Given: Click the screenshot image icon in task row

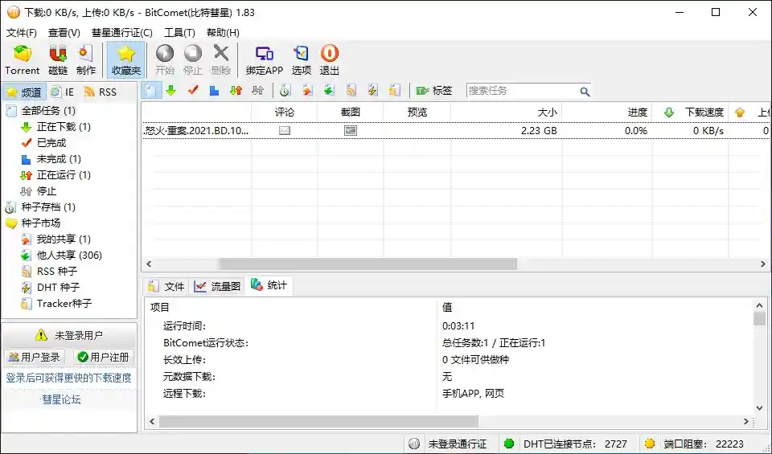Looking at the screenshot, I should coord(350,130).
